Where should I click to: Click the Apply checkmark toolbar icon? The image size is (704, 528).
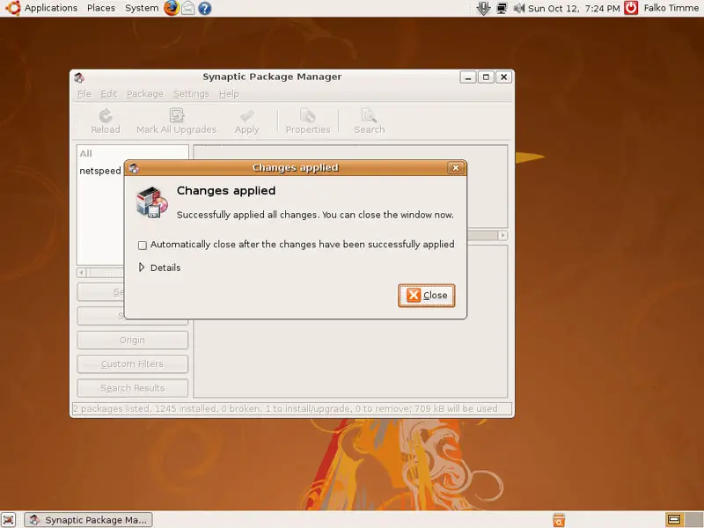tap(247, 116)
